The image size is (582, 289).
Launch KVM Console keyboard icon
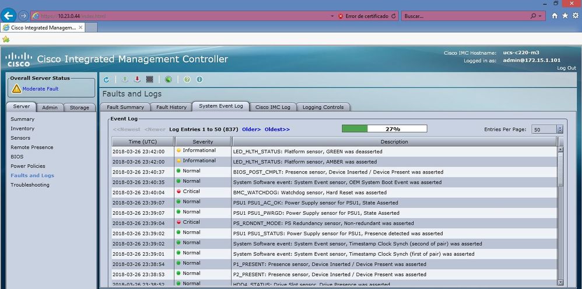(x=150, y=79)
